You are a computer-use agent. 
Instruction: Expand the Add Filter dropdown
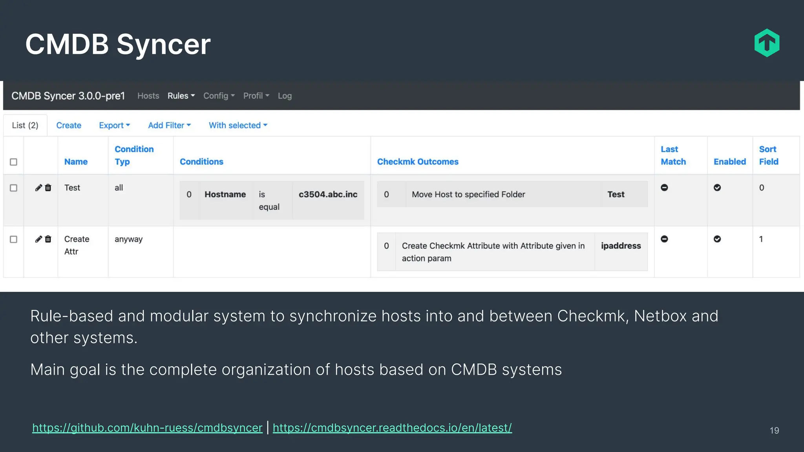tap(169, 125)
